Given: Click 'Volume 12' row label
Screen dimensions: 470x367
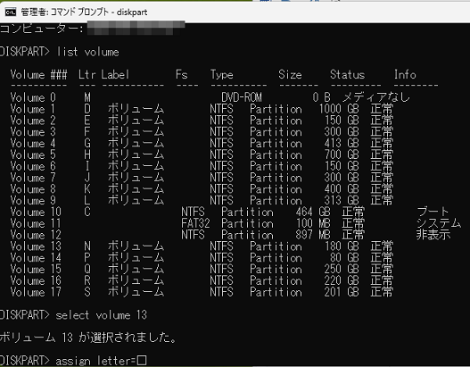Looking at the screenshot, I should tap(36, 235).
